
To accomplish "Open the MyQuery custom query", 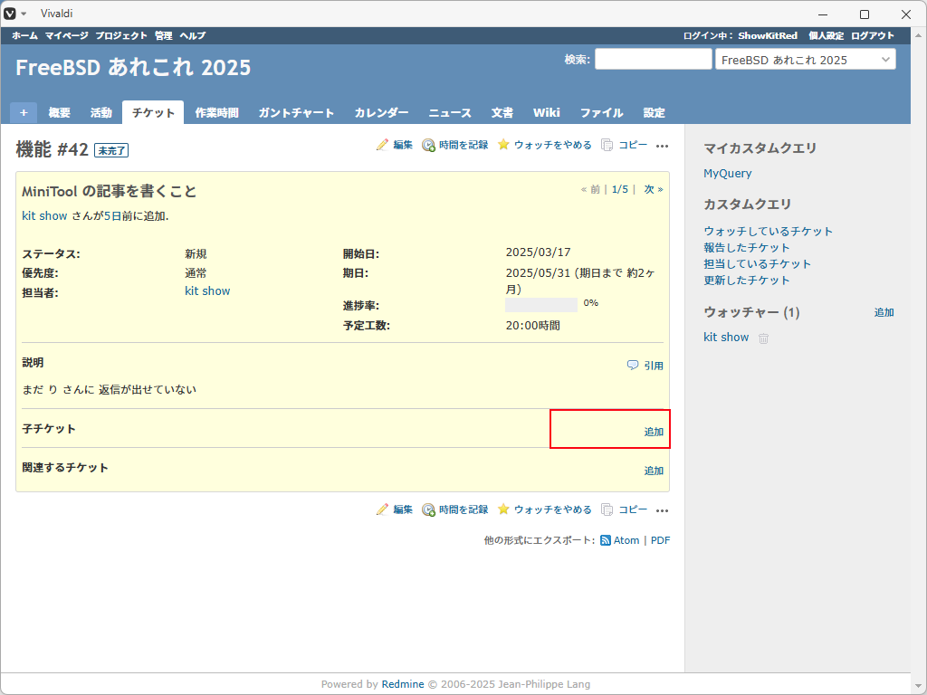I will coord(727,173).
